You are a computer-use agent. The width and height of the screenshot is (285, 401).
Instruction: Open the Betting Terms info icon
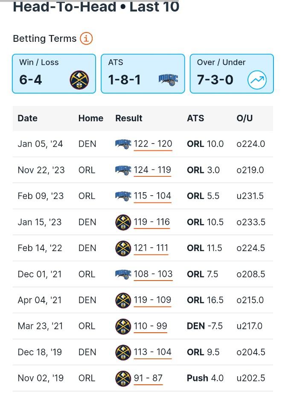[x=86, y=38]
